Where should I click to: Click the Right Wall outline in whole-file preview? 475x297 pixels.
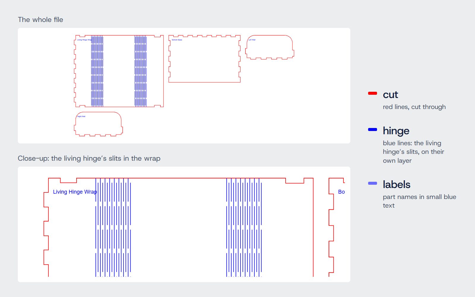(98, 124)
